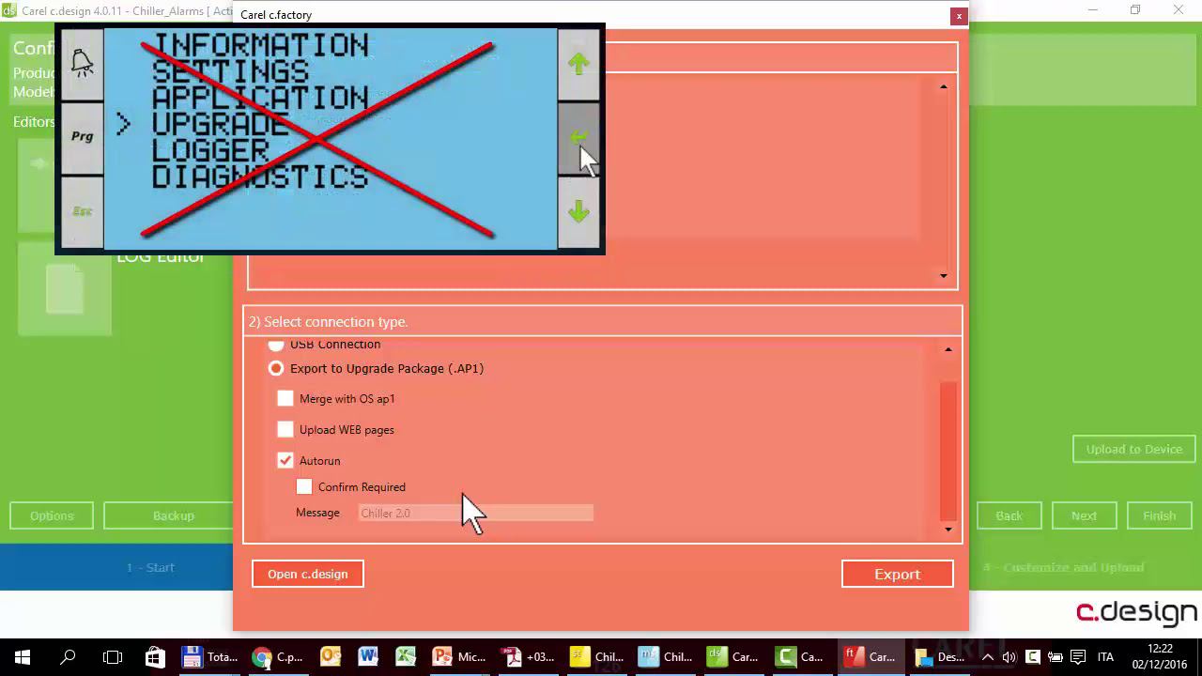Open the LOG Editor tile in c.design
The image size is (1202, 676).
coord(65,289)
